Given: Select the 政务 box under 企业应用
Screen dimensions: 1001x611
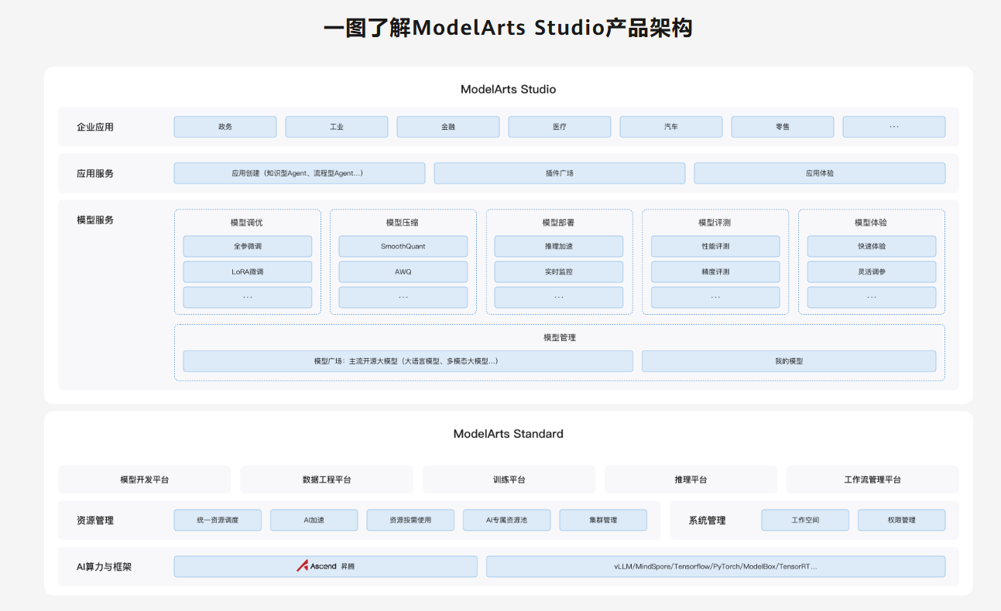Looking at the screenshot, I should pyautogui.click(x=225, y=127).
